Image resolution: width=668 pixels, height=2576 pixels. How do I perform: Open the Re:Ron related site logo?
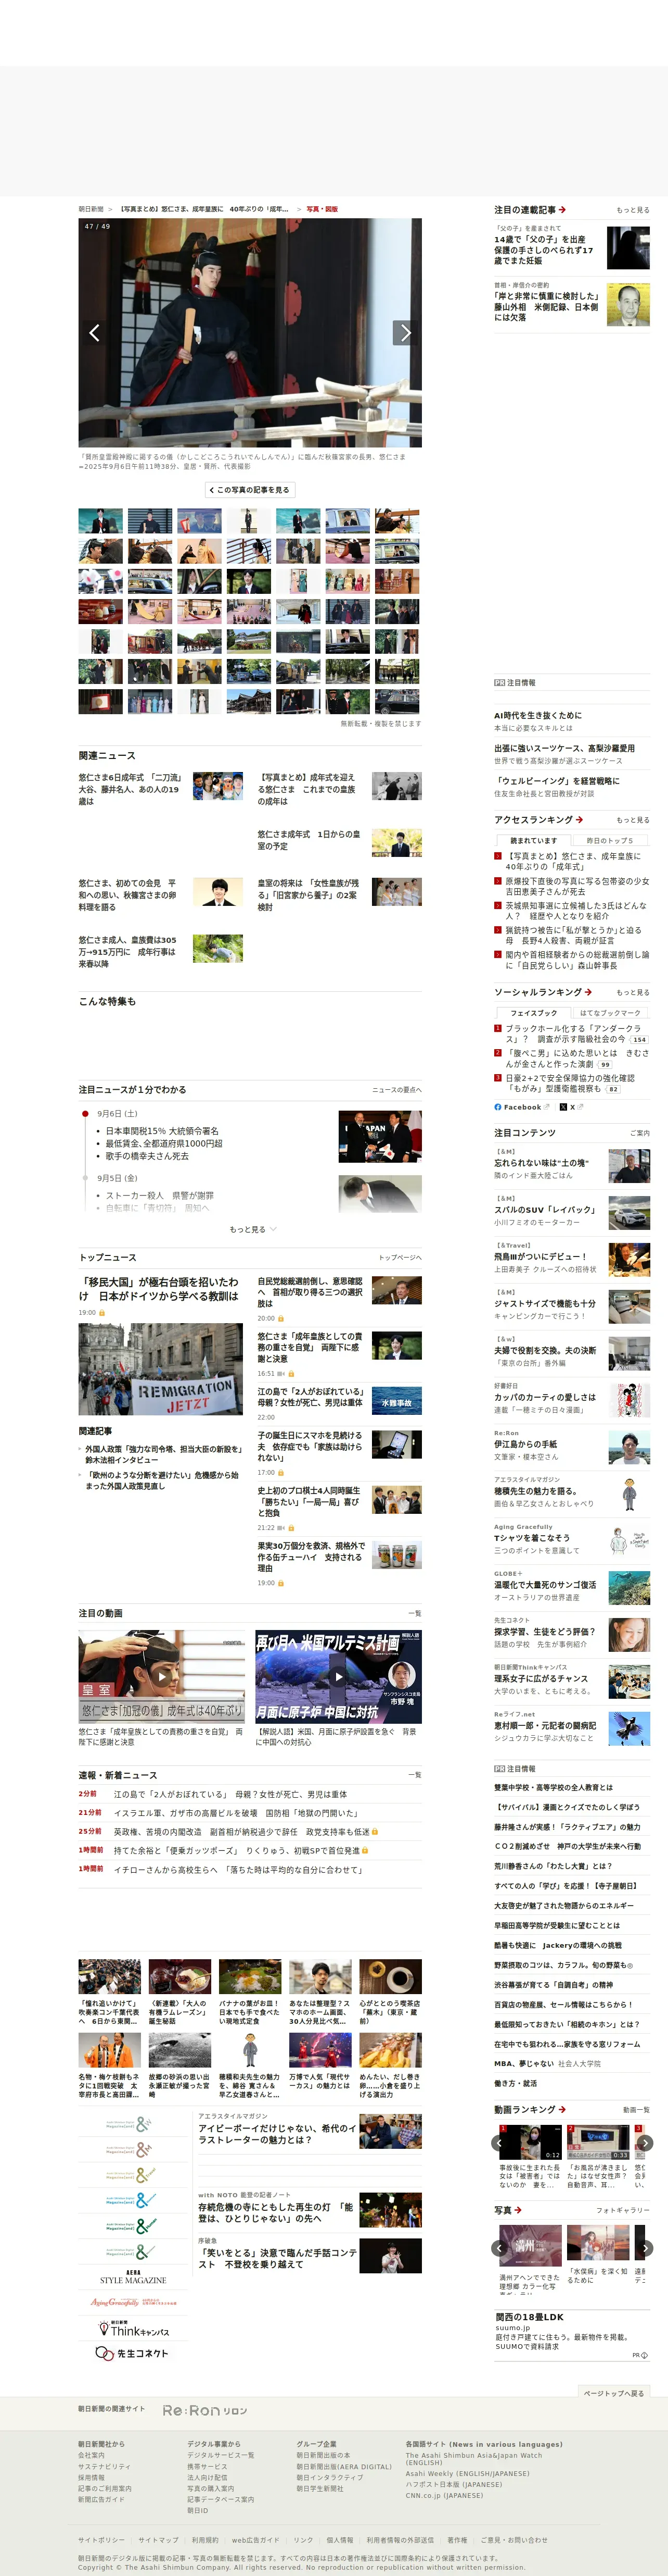coord(204,2410)
